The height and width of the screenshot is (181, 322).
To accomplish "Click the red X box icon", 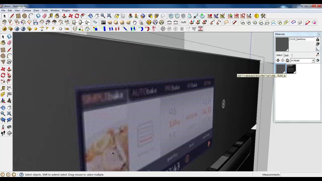I will (x=200, y=29).
